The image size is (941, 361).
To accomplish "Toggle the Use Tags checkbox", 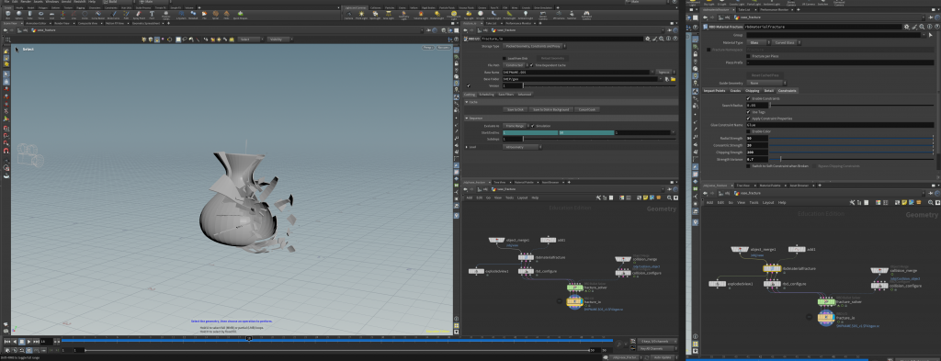I will [748, 111].
